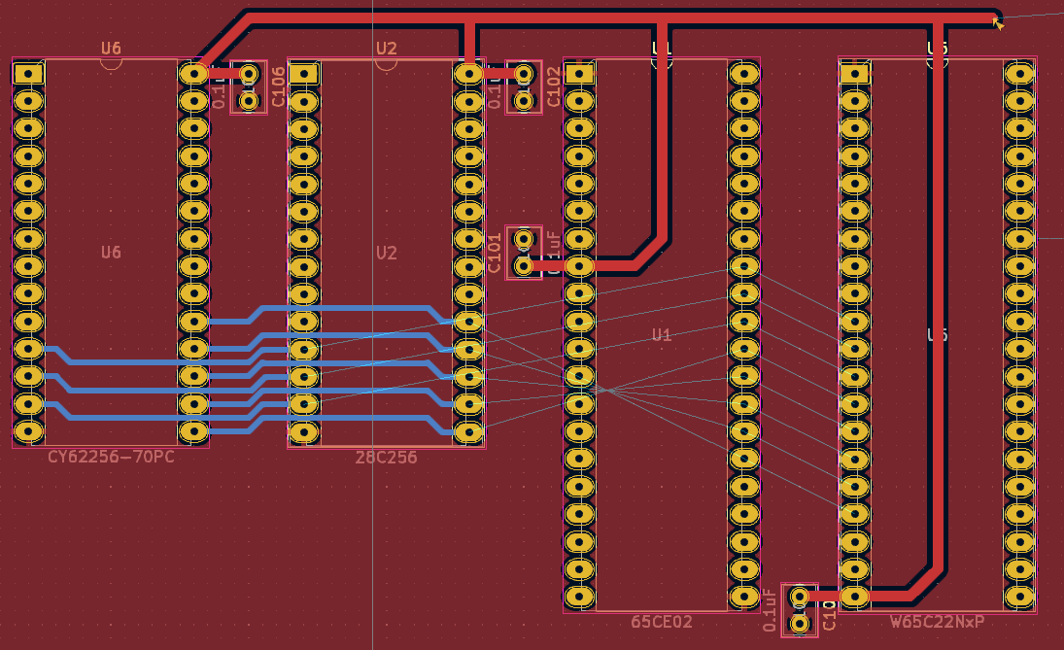Click the U2 reference label above the chip

[x=386, y=49]
